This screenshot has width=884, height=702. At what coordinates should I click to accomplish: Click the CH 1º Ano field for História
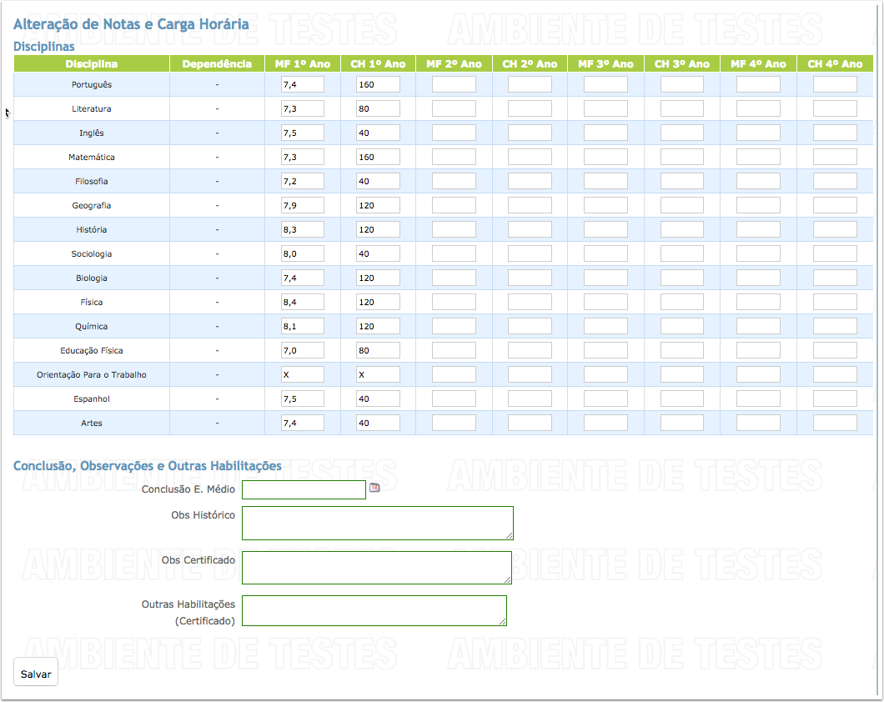pyautogui.click(x=379, y=230)
